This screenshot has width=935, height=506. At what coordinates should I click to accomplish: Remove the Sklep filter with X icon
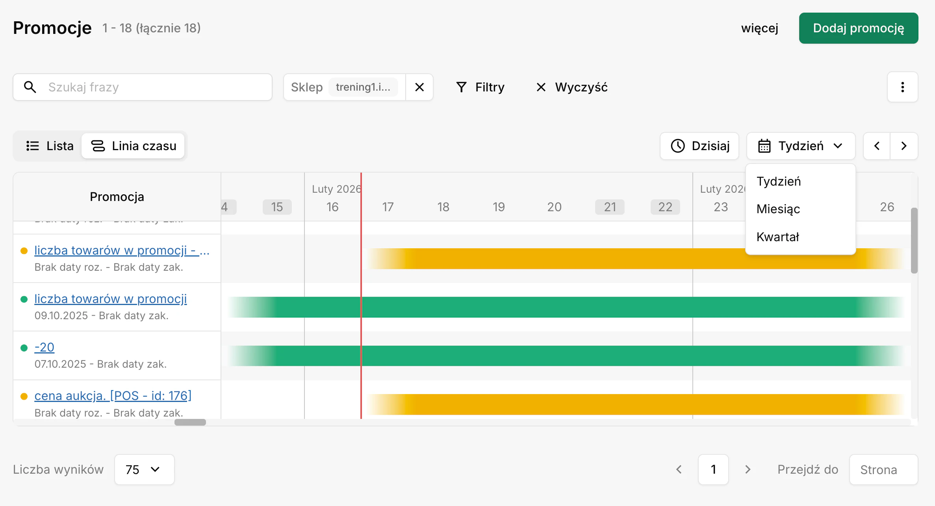click(419, 87)
